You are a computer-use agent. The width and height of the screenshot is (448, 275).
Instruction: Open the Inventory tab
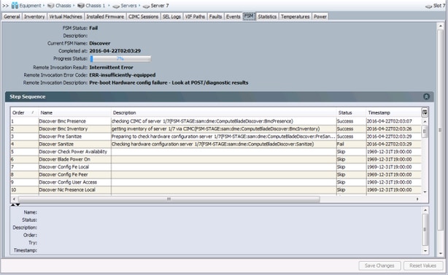pyautogui.click(x=34, y=17)
